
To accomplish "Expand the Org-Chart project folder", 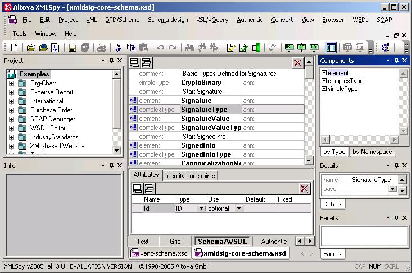I will pyautogui.click(x=12, y=84).
